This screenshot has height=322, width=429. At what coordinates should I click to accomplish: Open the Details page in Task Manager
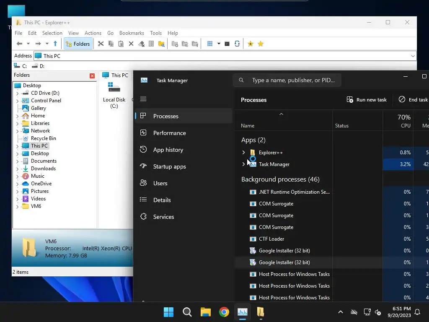[x=183, y=200]
